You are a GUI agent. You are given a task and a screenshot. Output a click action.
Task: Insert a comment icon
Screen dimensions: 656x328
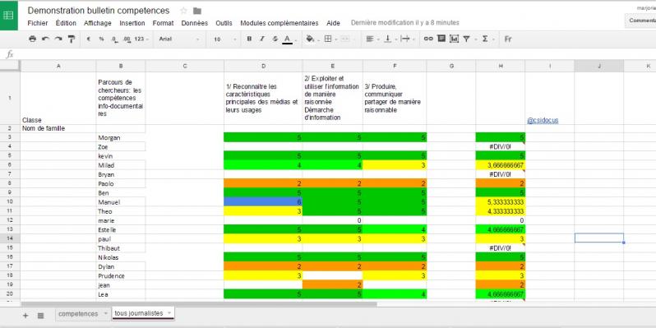[441, 39]
